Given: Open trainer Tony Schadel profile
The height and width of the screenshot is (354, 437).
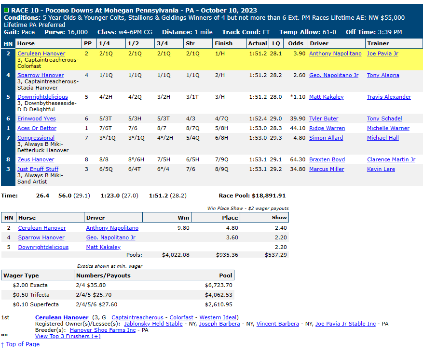Looking at the screenshot, I should click(384, 118).
